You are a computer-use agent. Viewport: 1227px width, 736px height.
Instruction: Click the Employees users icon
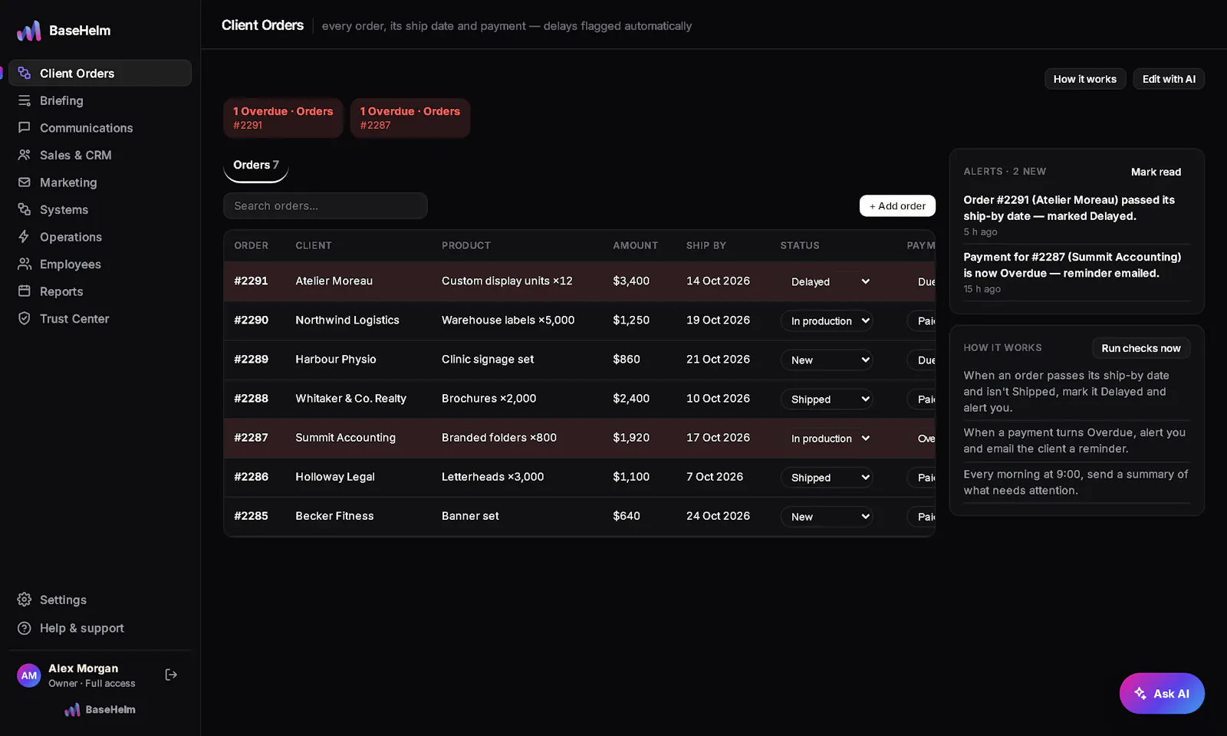25,264
